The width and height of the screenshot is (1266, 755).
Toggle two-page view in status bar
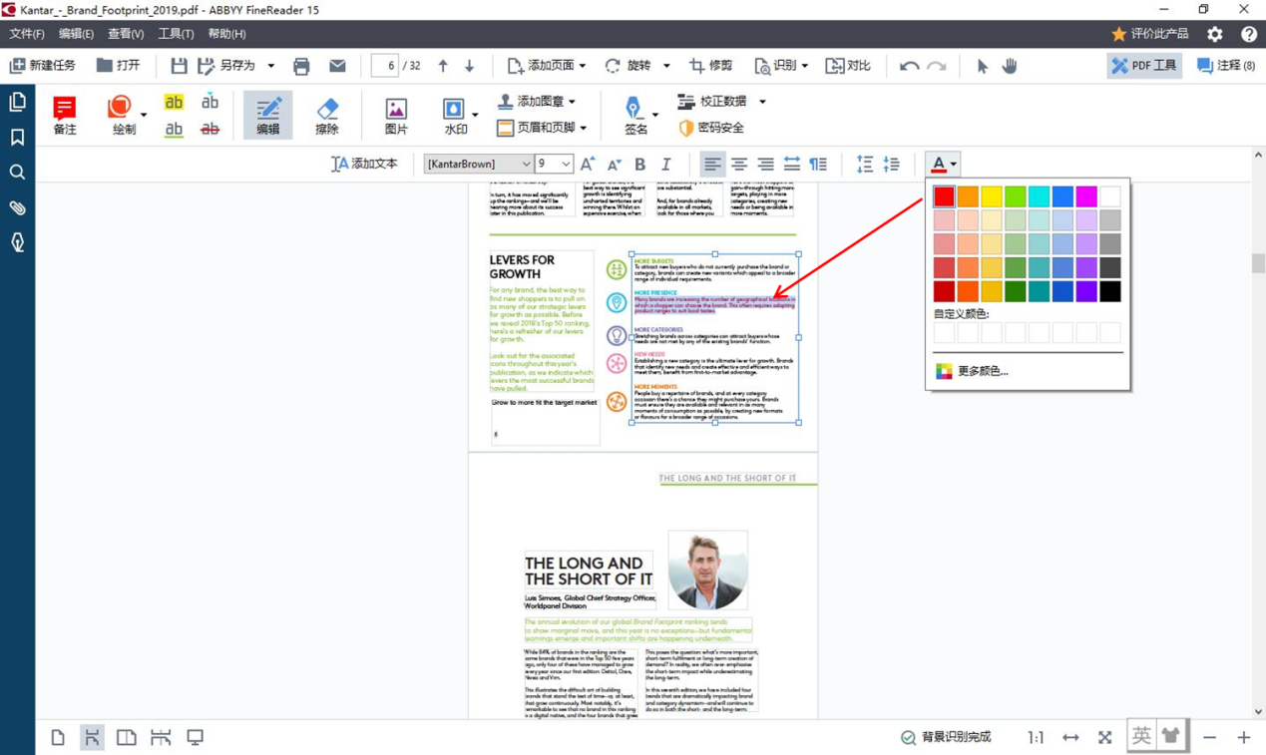pos(127,737)
